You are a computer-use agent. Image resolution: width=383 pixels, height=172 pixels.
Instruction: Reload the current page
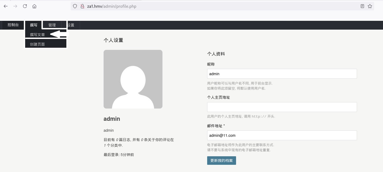25,6
